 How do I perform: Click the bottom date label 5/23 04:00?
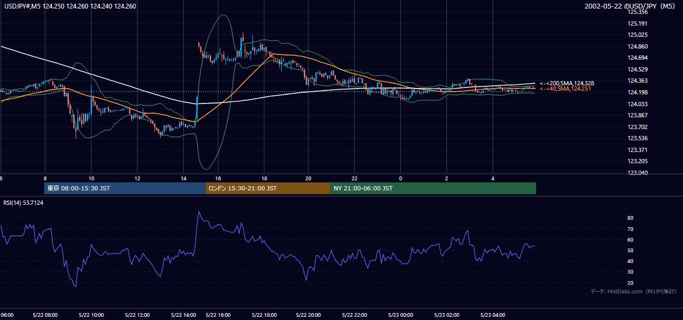[493, 315]
